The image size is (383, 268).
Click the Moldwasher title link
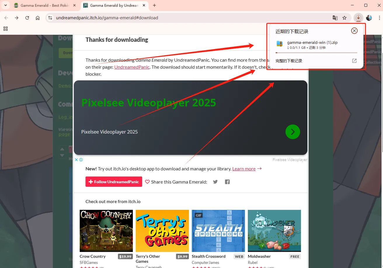260,256
